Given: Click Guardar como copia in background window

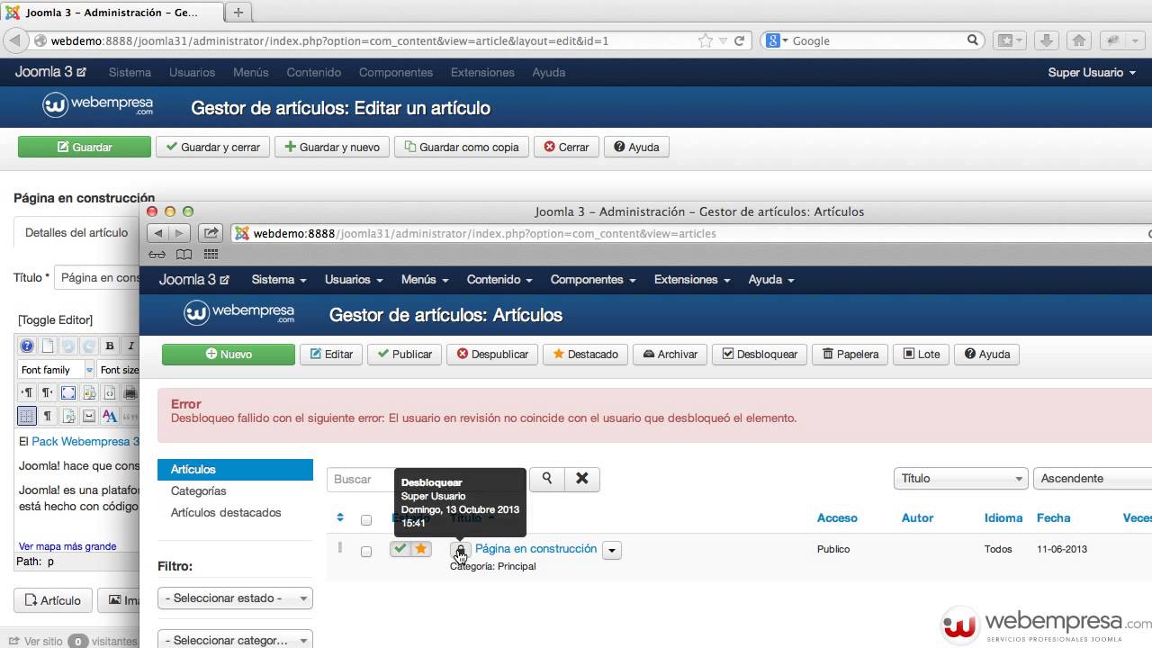Looking at the screenshot, I should coord(462,147).
